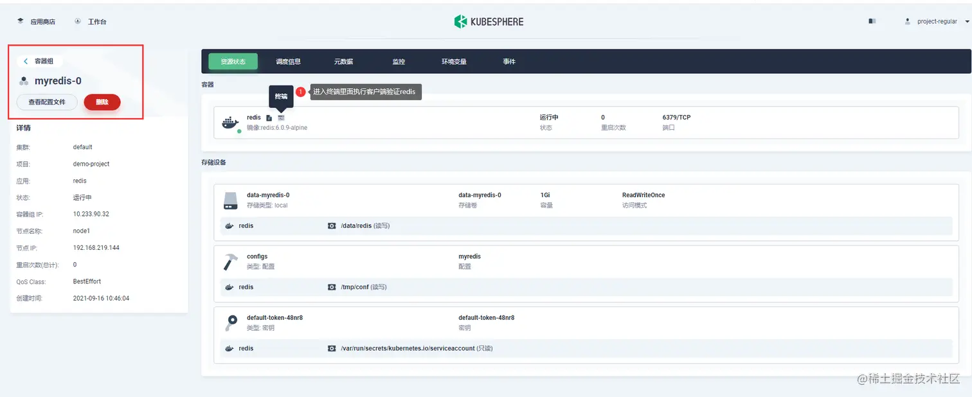Viewport: 972px width, 397px height.
Task: Open the 工作台 link
Action: tap(97, 22)
